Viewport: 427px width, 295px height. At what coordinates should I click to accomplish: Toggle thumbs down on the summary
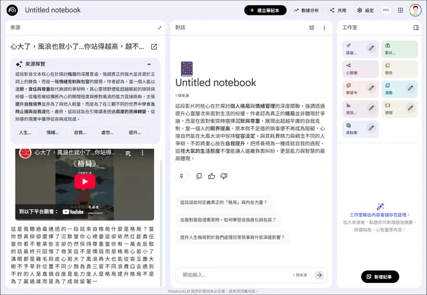pyautogui.click(x=224, y=176)
